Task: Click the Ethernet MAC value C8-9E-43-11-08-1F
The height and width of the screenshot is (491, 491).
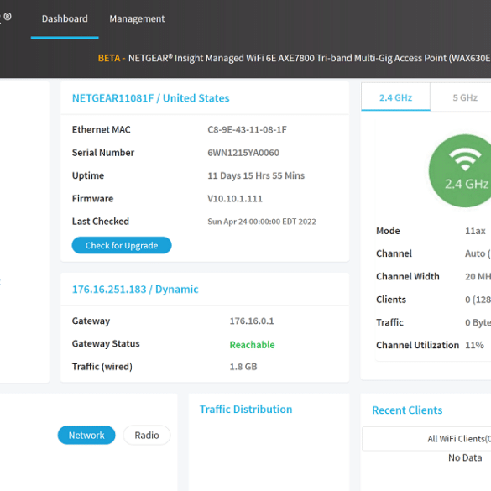Action: click(247, 129)
